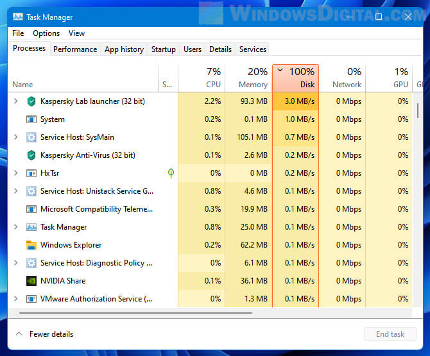Click Fewer details text link
The width and height of the screenshot is (430, 356).
pyautogui.click(x=51, y=334)
